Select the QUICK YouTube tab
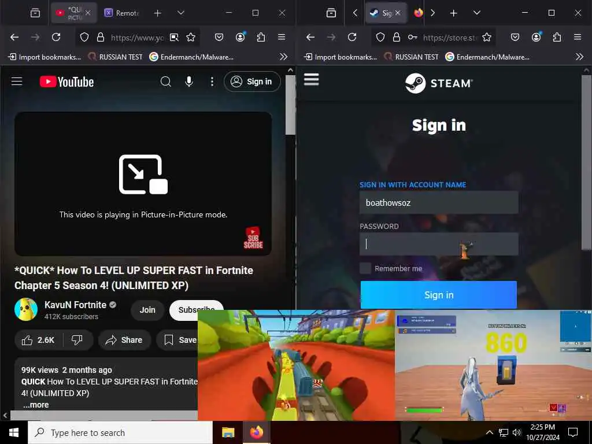The width and height of the screenshot is (592, 444). (x=73, y=13)
